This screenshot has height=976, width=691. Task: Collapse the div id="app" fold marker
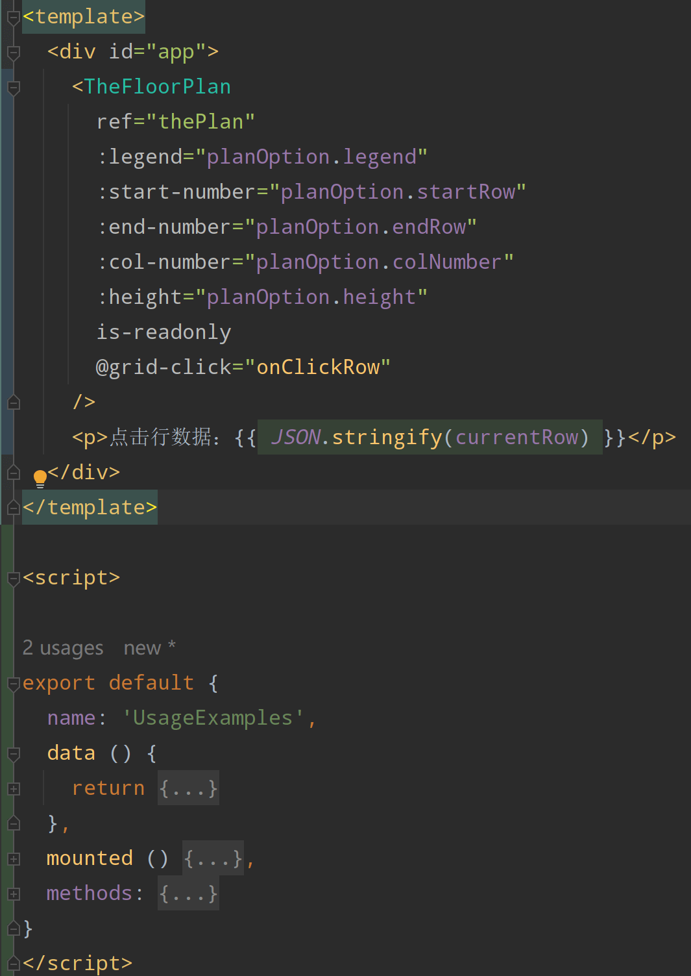click(13, 52)
